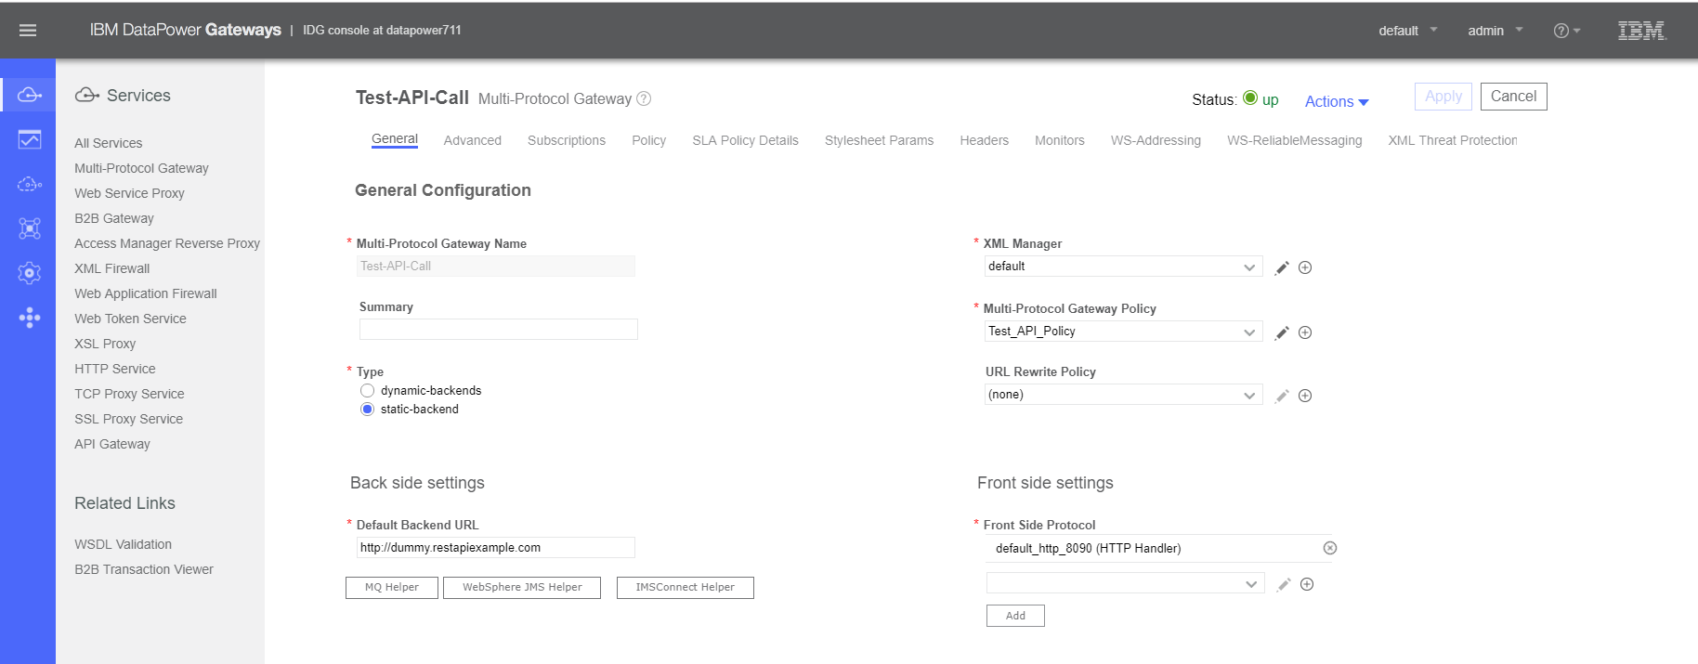This screenshot has width=1698, height=664.
Task: Click the Add front side protocol button
Action: (x=1015, y=616)
